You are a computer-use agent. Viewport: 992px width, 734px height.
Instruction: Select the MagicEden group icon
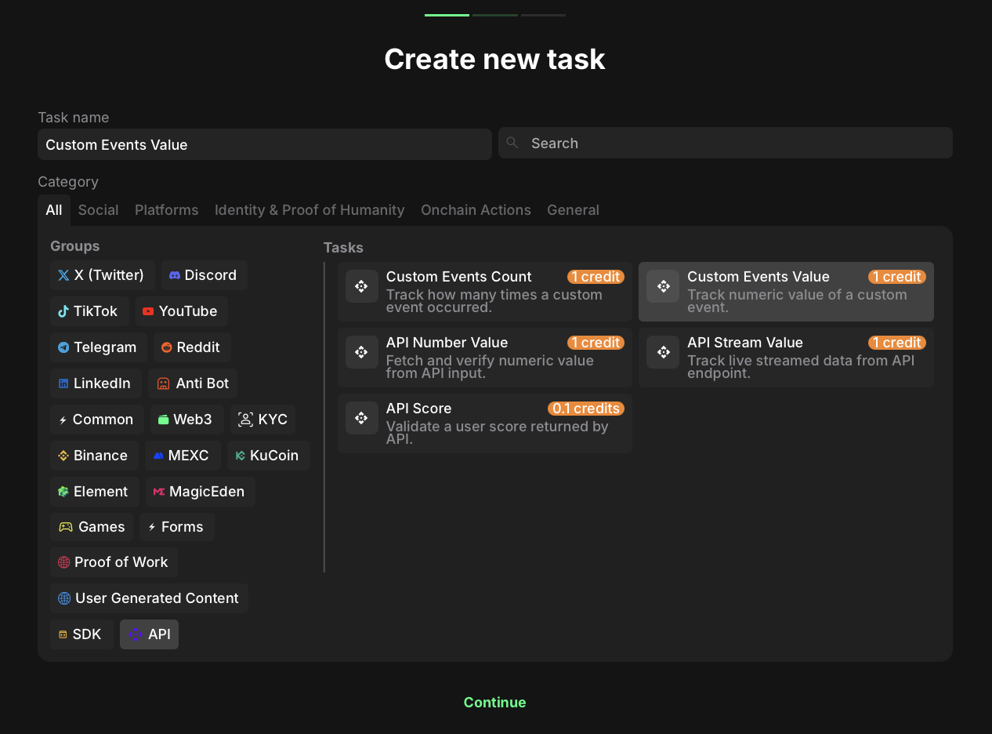159,492
